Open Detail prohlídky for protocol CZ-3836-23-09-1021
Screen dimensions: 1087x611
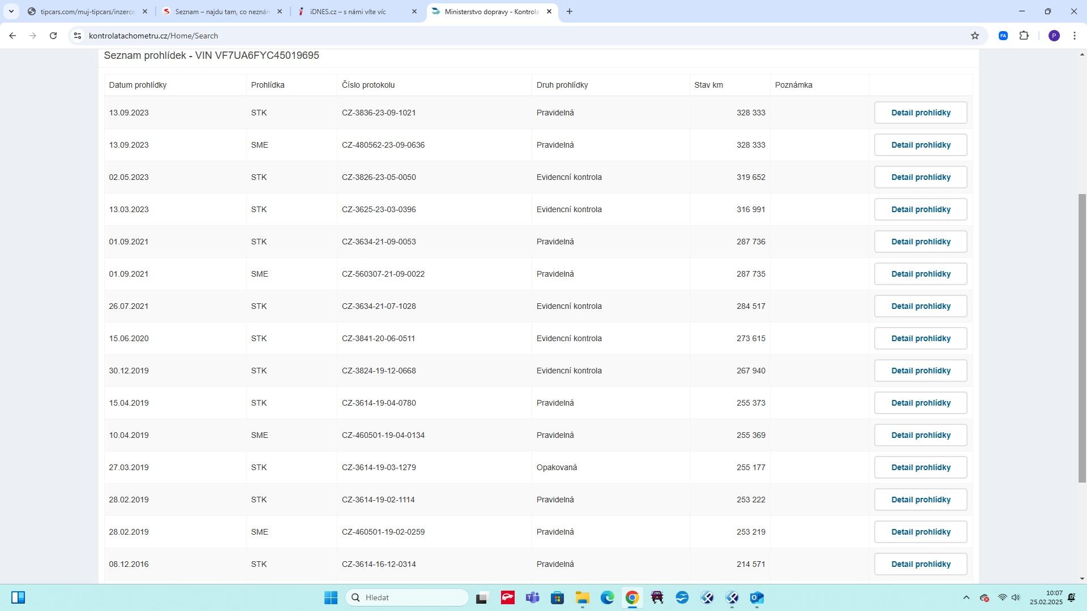[x=920, y=113]
